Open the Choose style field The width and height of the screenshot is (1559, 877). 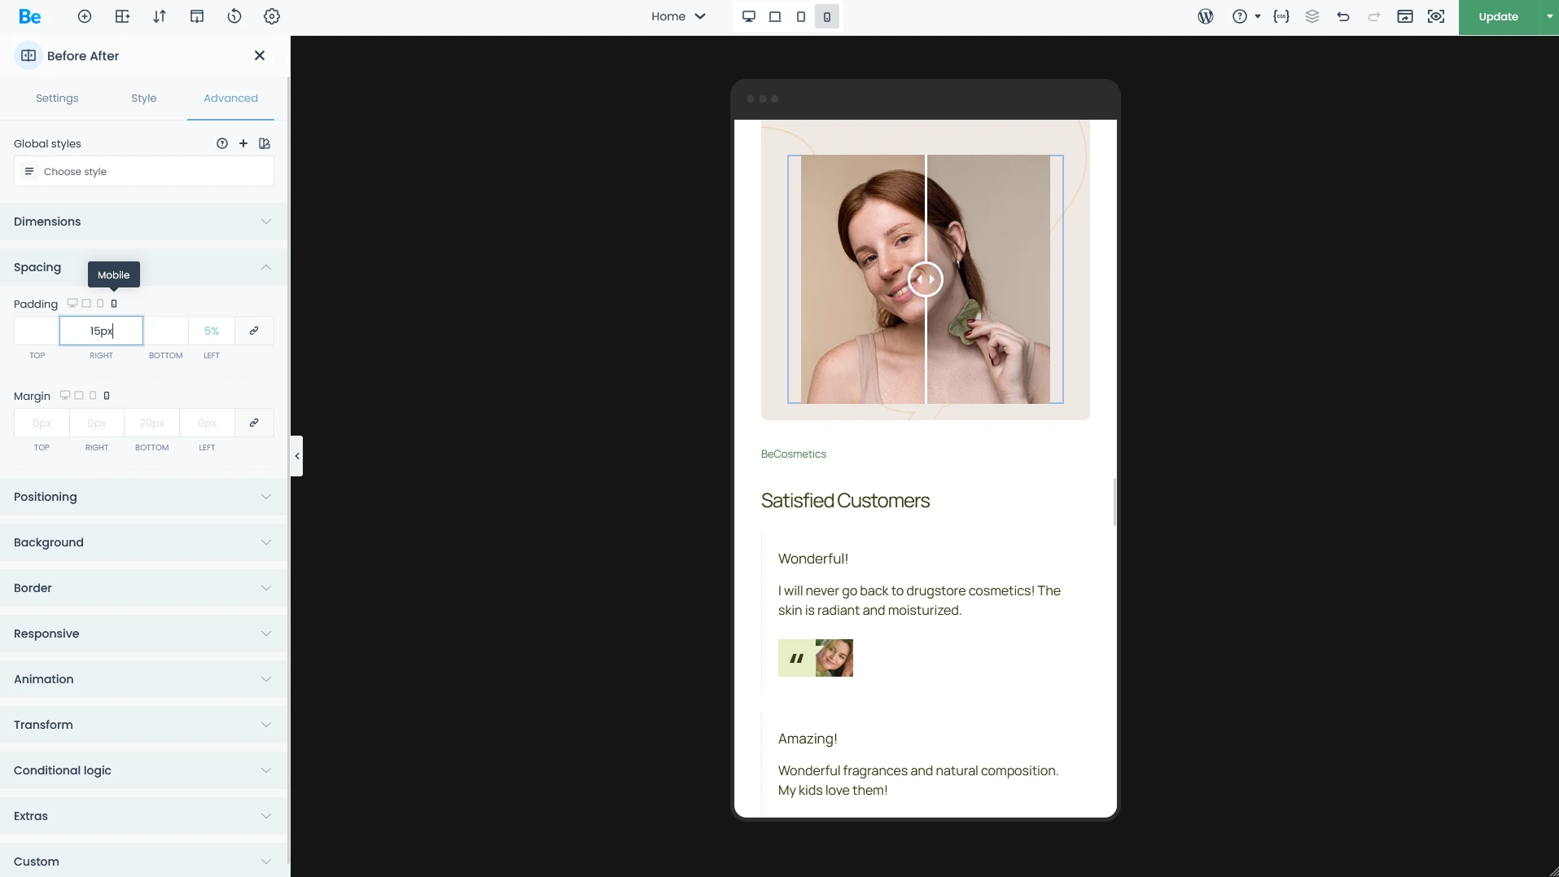tap(144, 171)
